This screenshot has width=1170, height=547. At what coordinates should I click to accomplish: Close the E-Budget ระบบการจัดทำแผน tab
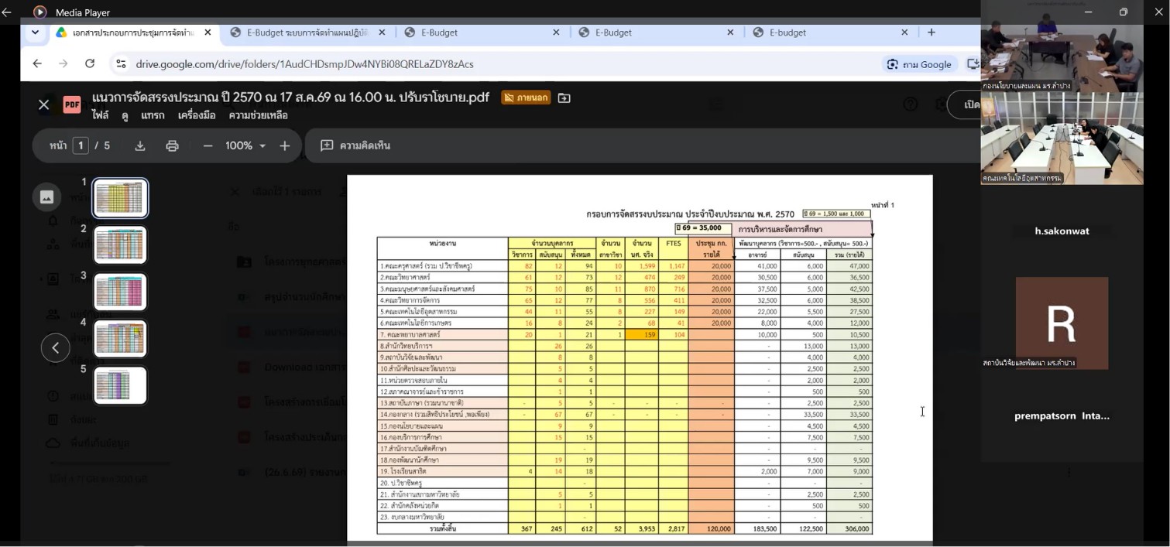pos(382,32)
